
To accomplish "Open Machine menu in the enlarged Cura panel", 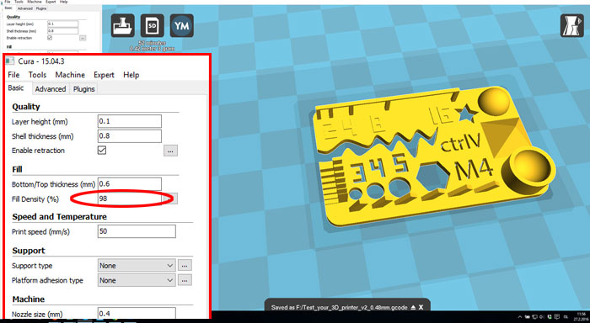I will [x=70, y=75].
